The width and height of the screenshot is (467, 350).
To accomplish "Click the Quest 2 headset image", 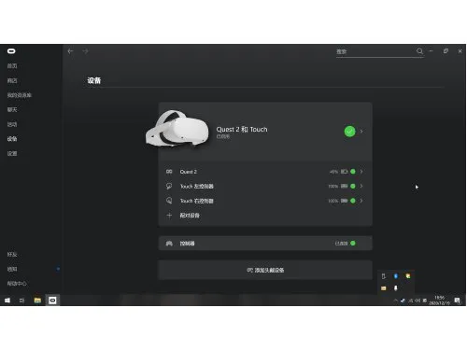I will 177,128.
